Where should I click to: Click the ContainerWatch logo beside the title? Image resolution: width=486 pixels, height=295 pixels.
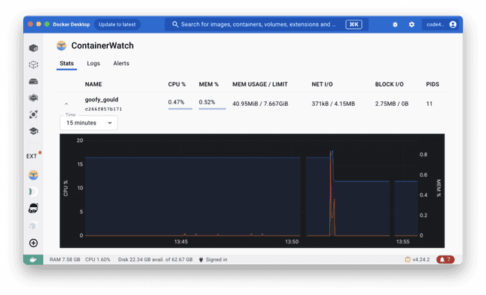61,46
